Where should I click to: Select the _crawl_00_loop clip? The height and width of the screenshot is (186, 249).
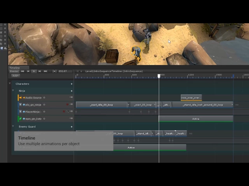pyautogui.click(x=143, y=105)
